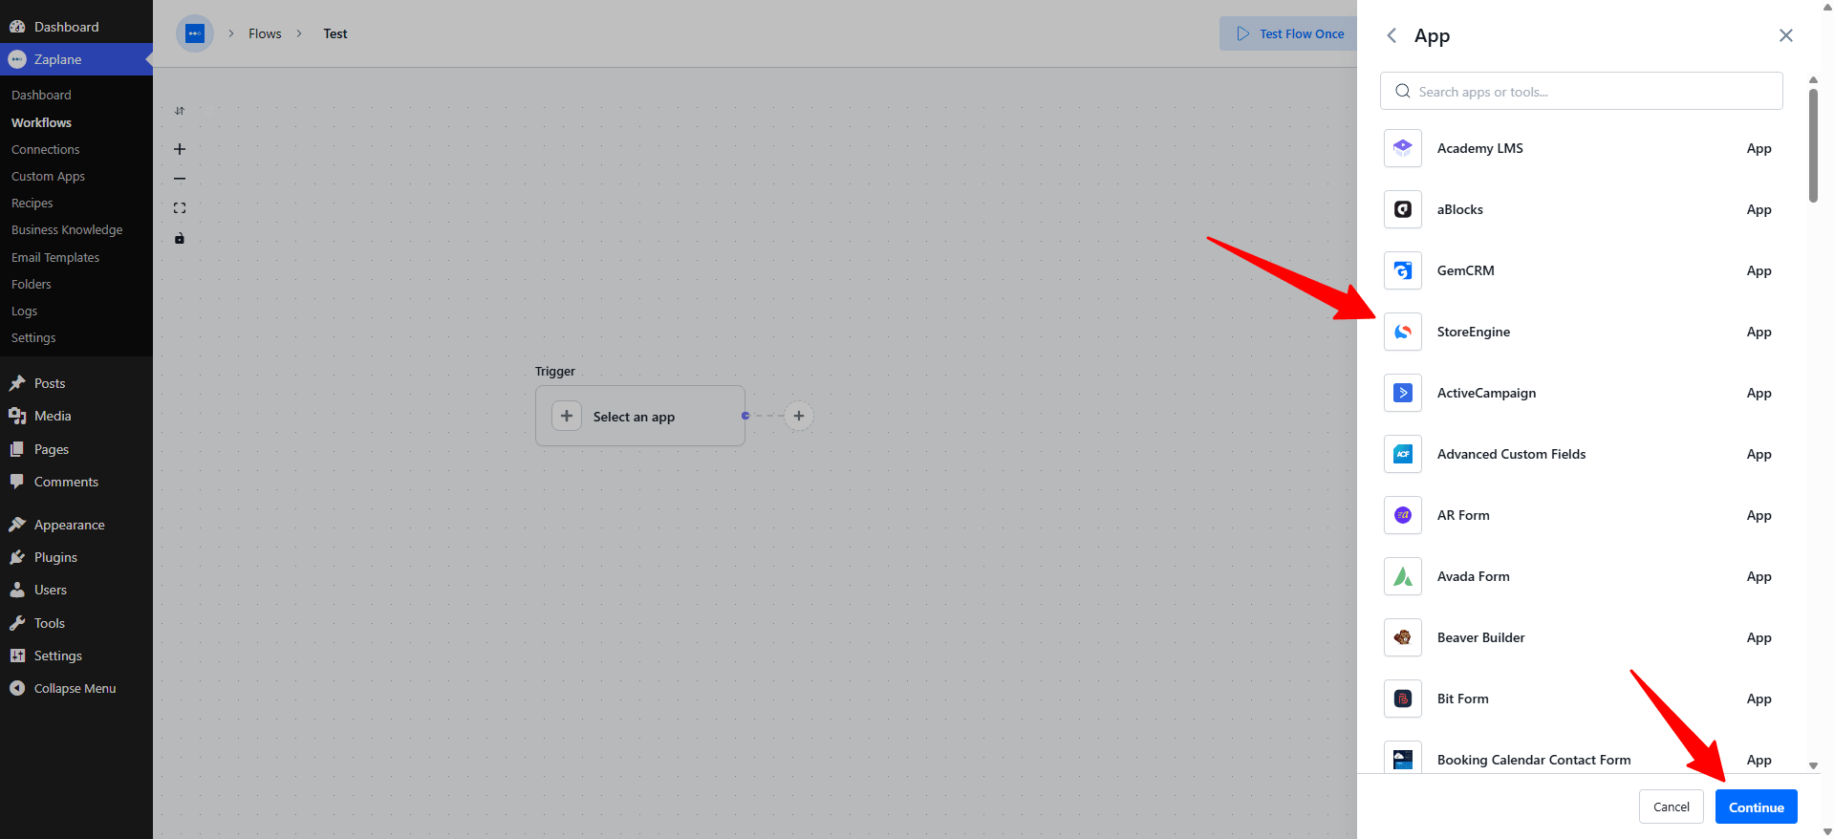
Task: Click Test Flow Once button
Action: point(1288,33)
